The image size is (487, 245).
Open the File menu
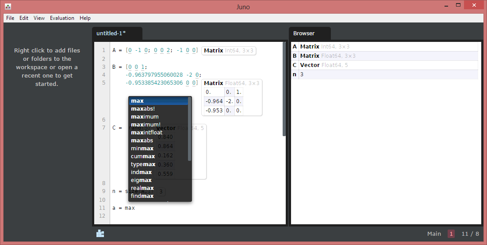click(x=10, y=18)
